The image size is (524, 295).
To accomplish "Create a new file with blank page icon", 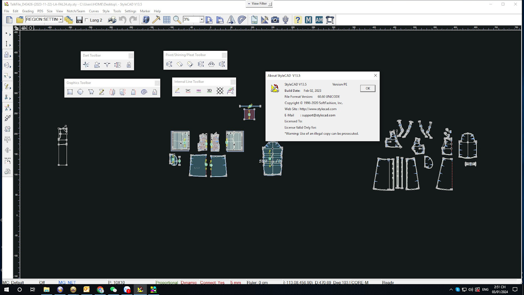I will 9,20.
